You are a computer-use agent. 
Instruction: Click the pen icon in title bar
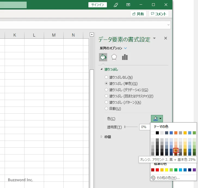click(116, 5)
